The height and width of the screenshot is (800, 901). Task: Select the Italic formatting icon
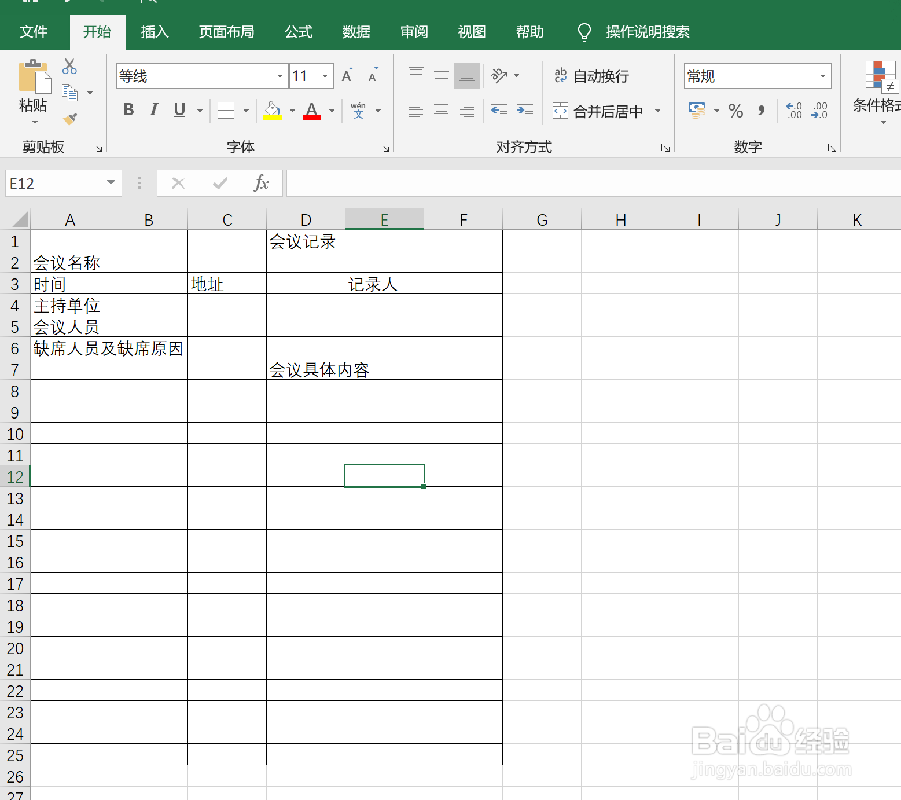coord(153,110)
